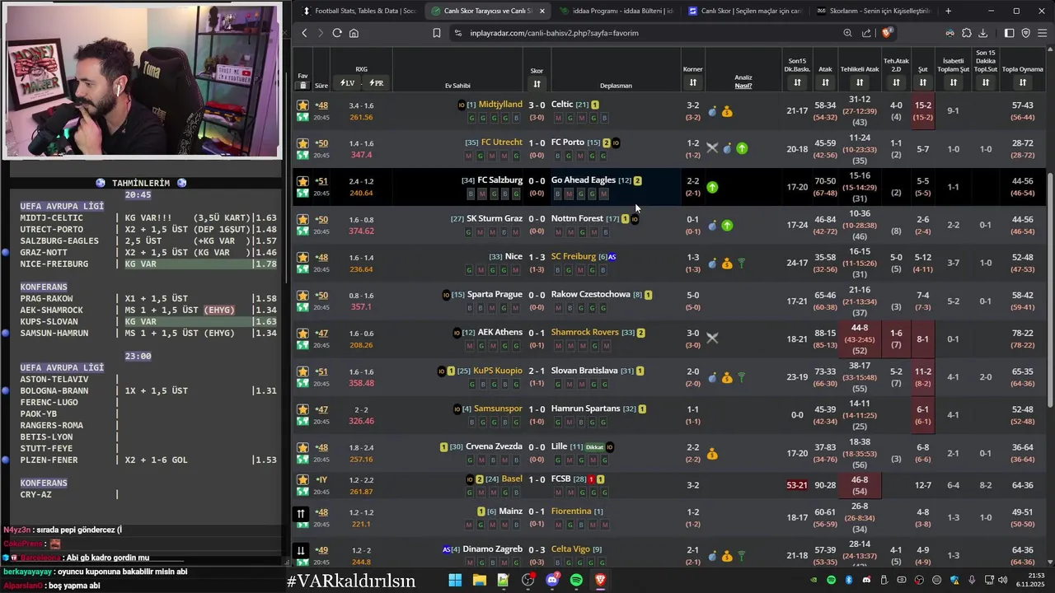Open File Explorer from taskbar

coord(479,581)
